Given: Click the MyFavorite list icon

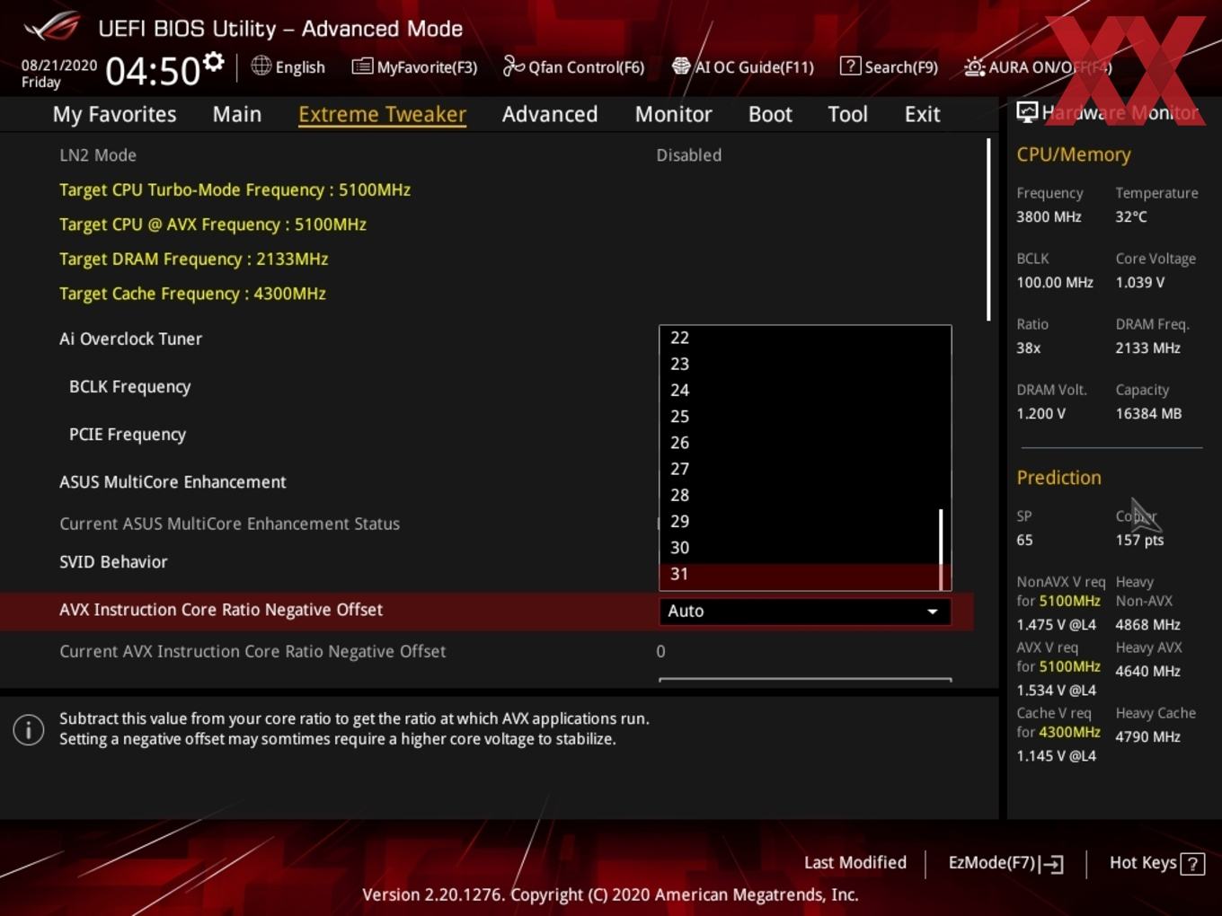Looking at the screenshot, I should coord(362,66).
